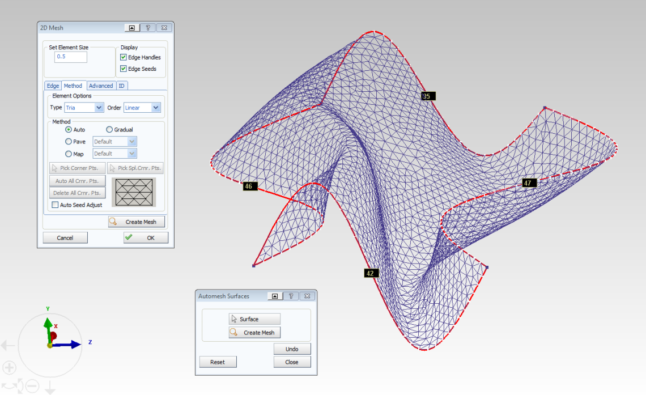Click the Close button in Automesh Surfaces
Viewport: 646px width, 395px height.
pyautogui.click(x=292, y=362)
